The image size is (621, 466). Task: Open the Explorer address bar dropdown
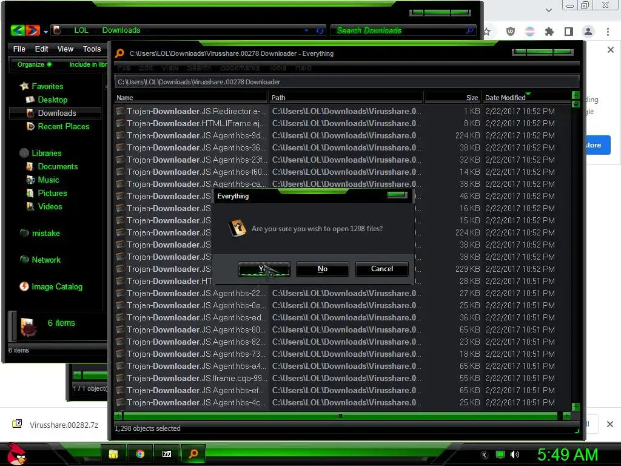point(306,30)
